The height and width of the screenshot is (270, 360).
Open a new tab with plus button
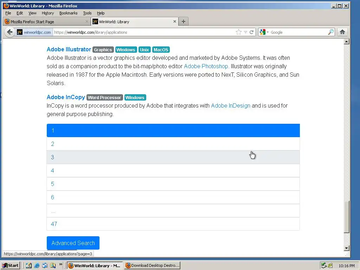pos(183,21)
